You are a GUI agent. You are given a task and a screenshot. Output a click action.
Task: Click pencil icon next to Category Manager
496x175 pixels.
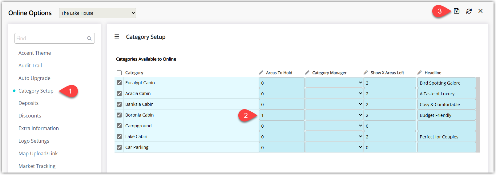point(307,73)
